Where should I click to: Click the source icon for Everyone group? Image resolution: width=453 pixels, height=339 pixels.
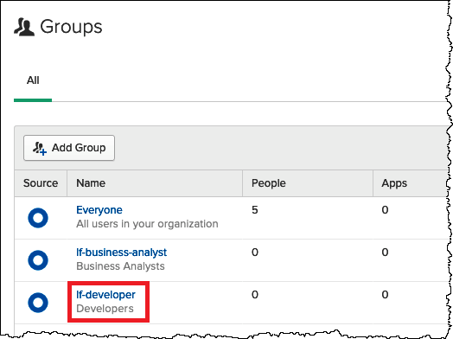pyautogui.click(x=38, y=218)
